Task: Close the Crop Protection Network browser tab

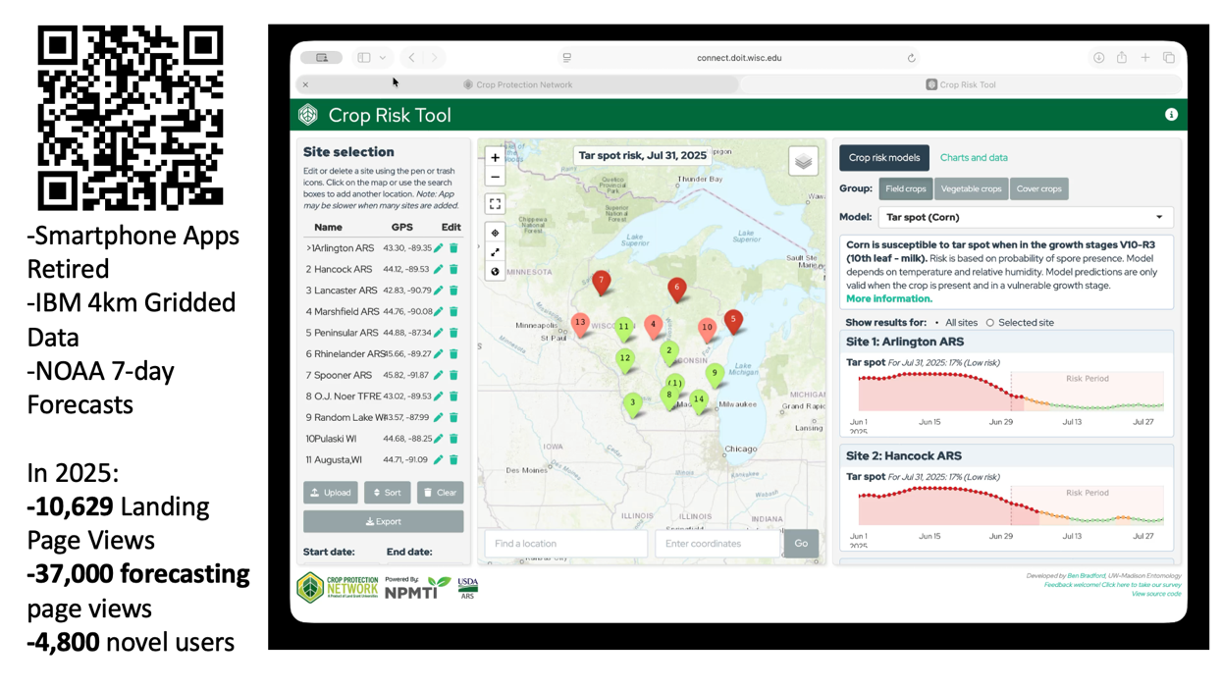Action: tap(305, 84)
